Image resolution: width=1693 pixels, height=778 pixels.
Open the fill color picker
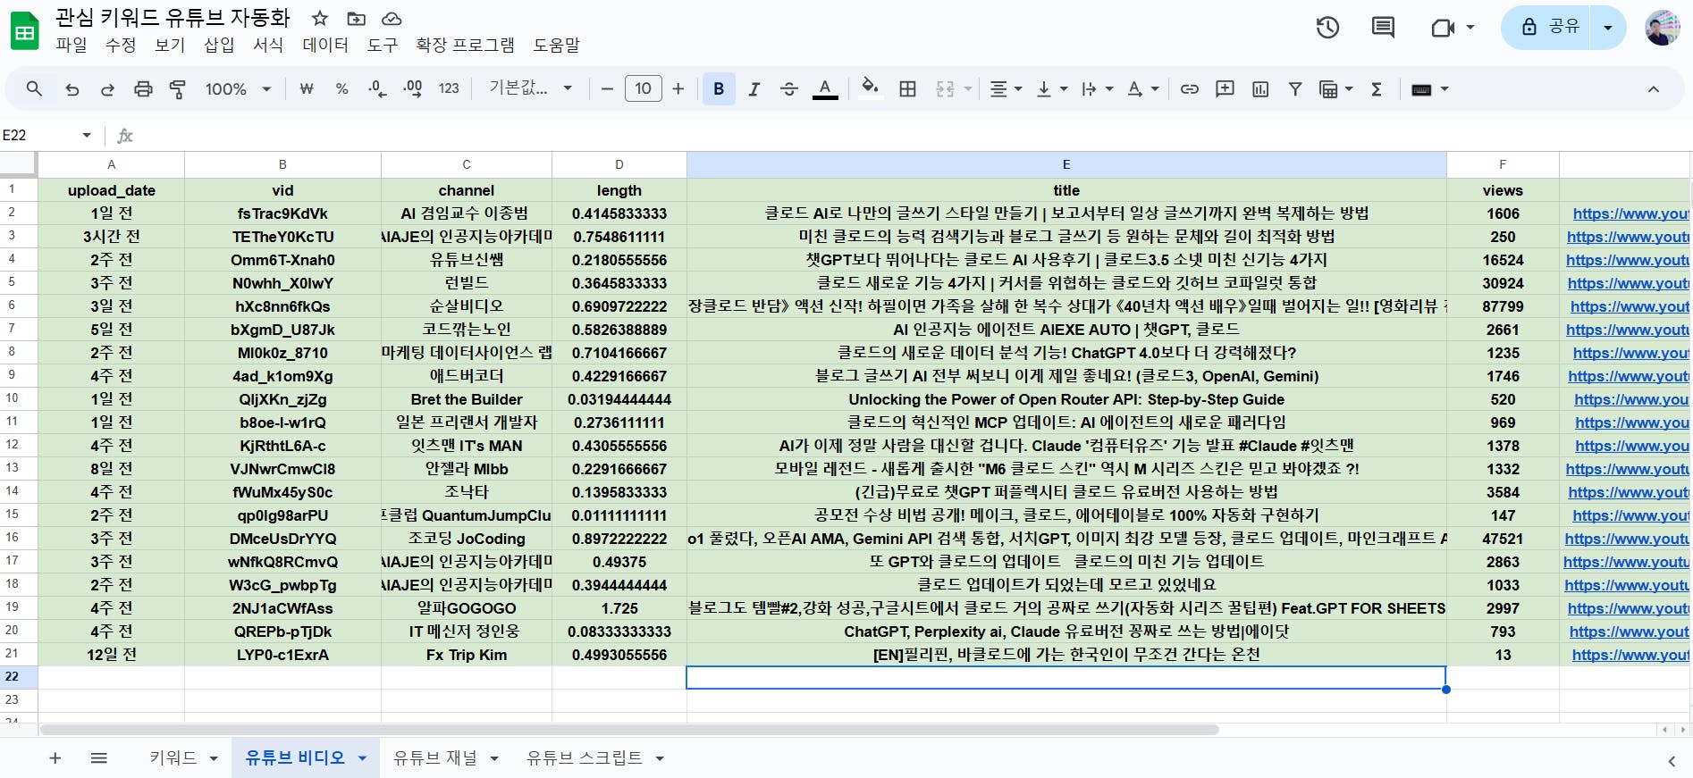[x=869, y=88]
